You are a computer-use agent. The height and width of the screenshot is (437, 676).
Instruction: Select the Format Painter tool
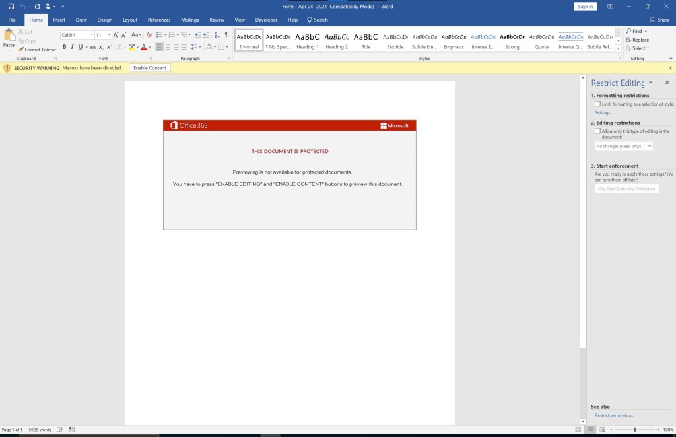[37, 50]
